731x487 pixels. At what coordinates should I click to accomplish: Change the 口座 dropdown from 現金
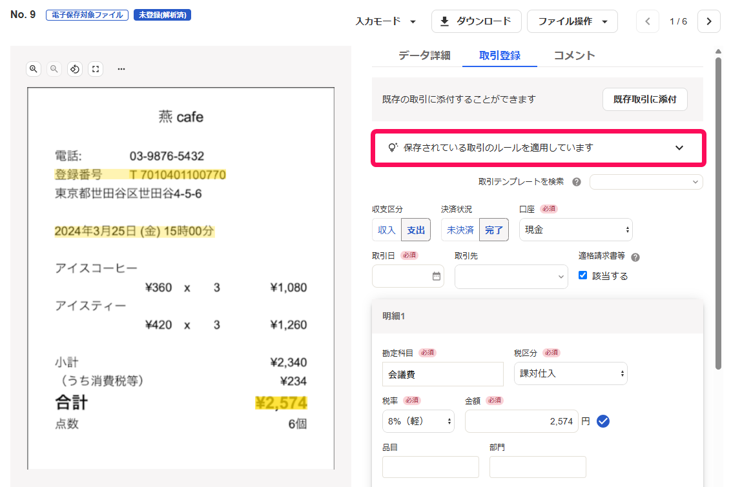(x=576, y=230)
